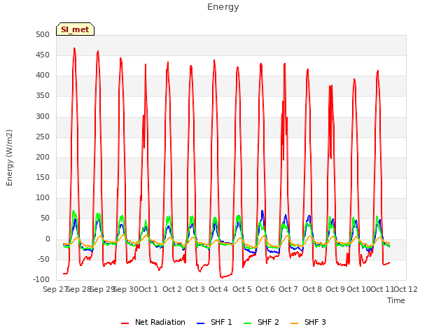Click the red Net Radiation legend swatch
Viewport: 448px width, 336px height.
(125, 323)
